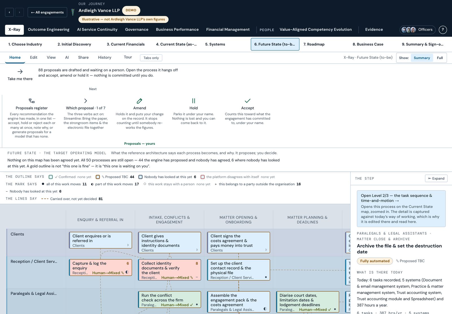This screenshot has width=452, height=314.
Task: Click the Accept checkmark icon
Action: 247,101
